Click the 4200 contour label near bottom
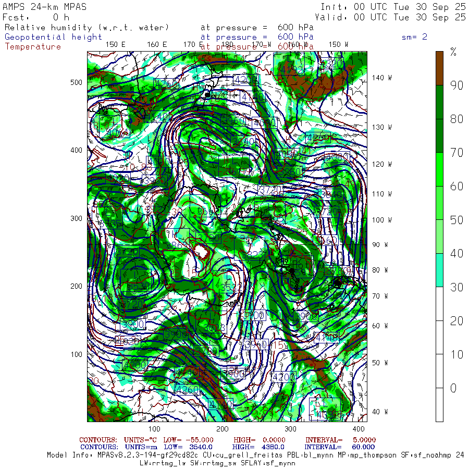The width and height of the screenshot is (469, 469). [284, 377]
